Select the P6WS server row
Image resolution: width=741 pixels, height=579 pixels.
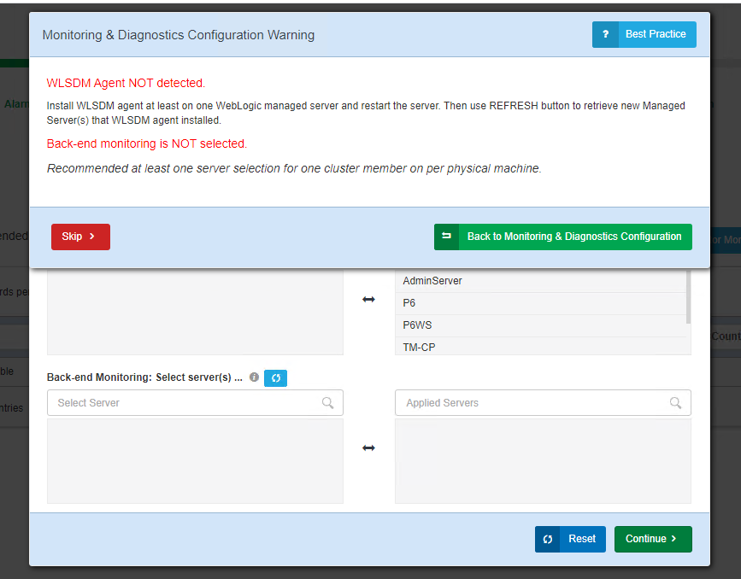point(541,325)
